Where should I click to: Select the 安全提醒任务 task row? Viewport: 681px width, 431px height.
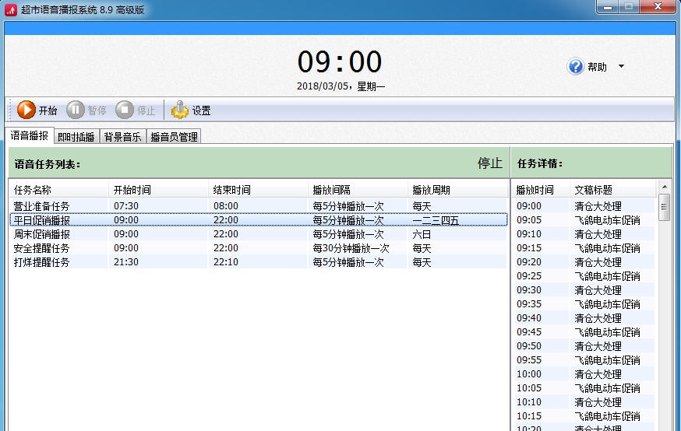[42, 248]
